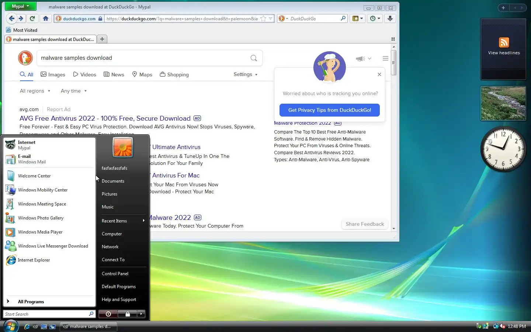Click the Windows Start orb

pos(11,326)
